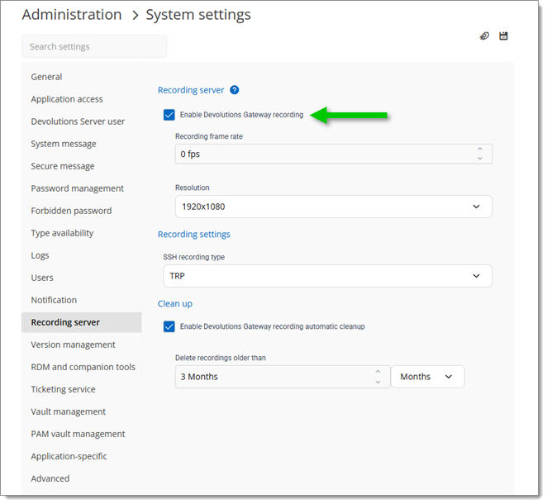The height and width of the screenshot is (504, 547).
Task: Increase the delete recordings older than value
Action: coord(378,372)
